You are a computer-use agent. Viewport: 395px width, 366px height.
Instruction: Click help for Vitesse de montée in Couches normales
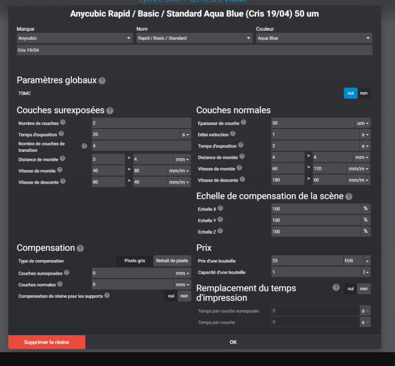(x=239, y=168)
